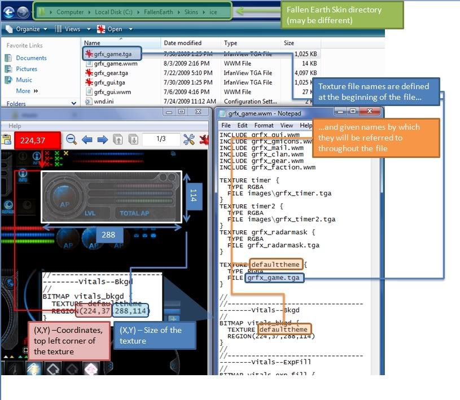Select the grfx_gear.tga file

point(111,73)
